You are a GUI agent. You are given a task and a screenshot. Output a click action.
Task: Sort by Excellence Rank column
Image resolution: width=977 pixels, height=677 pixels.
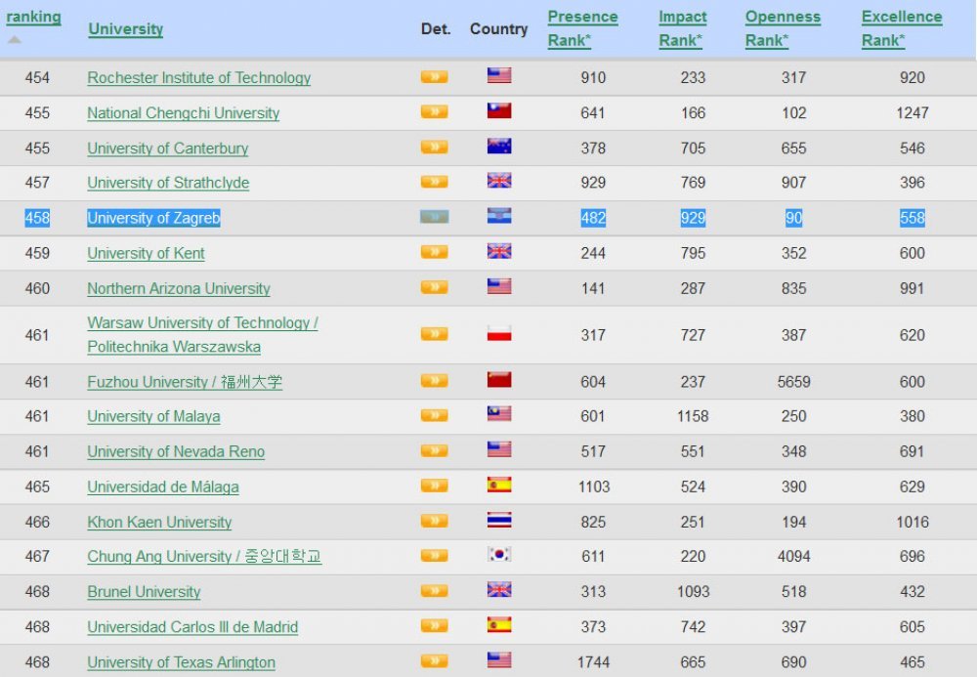[x=902, y=28]
